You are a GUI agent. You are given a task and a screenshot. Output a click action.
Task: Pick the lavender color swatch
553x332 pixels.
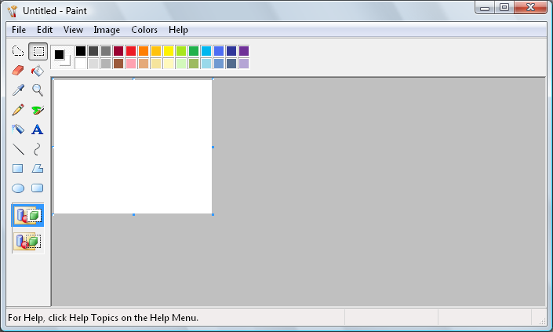click(x=244, y=64)
